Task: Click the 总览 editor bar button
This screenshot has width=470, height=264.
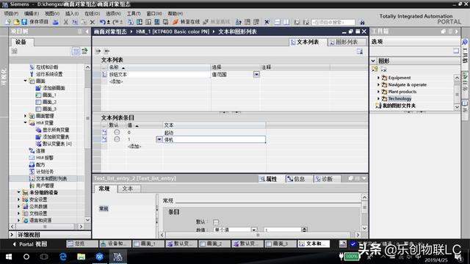Action: coord(82,244)
